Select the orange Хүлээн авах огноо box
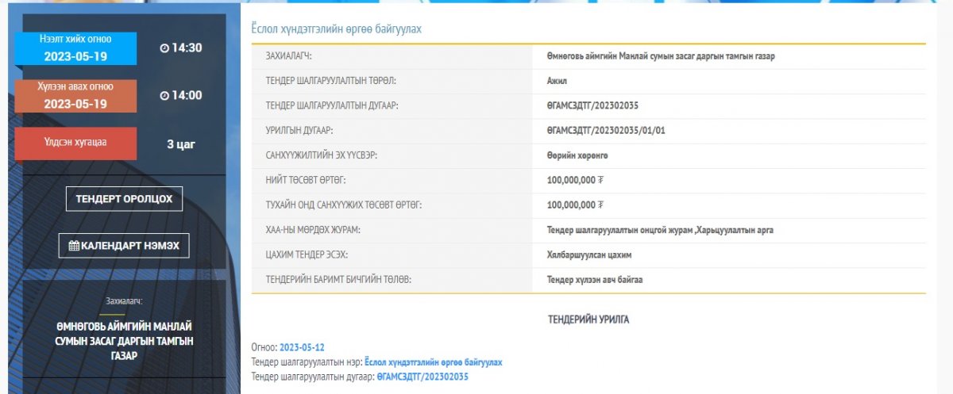 click(x=75, y=96)
